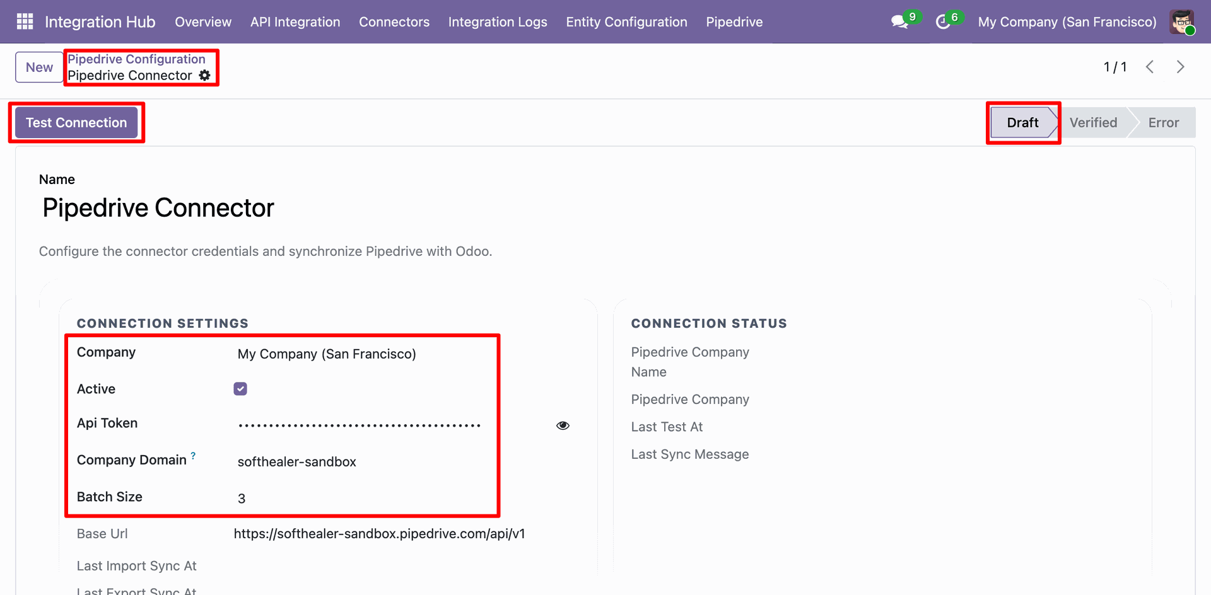Open the Overview menu
The width and height of the screenshot is (1211, 595).
[x=203, y=21]
